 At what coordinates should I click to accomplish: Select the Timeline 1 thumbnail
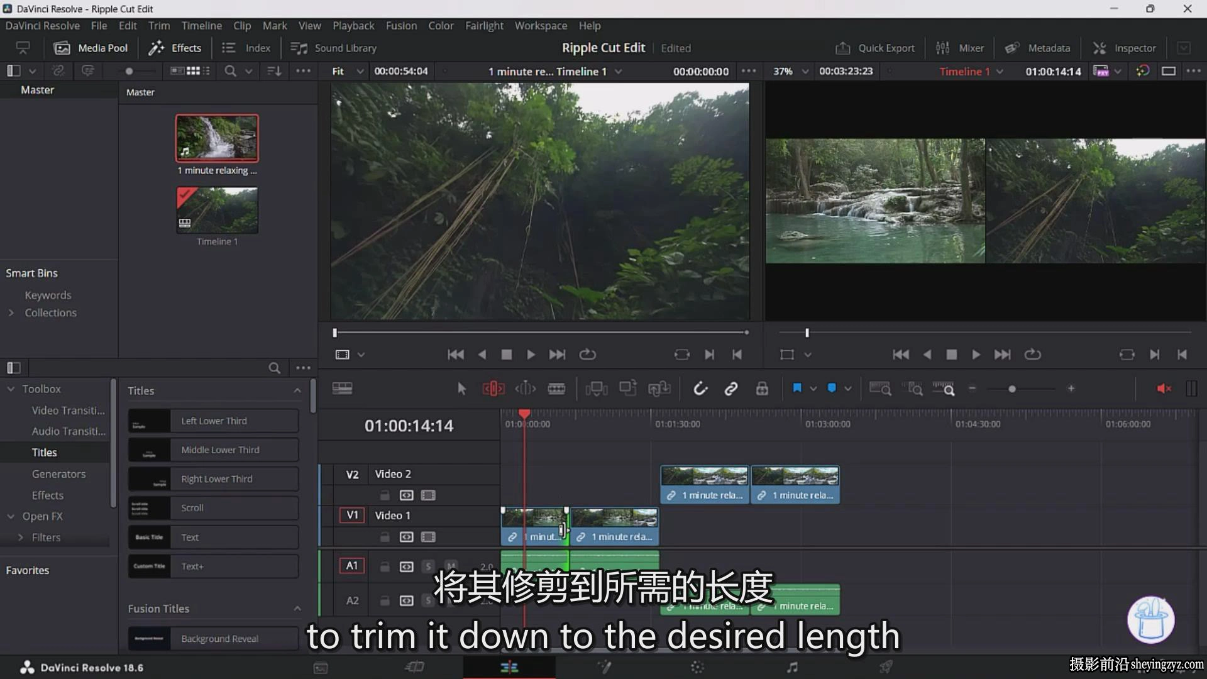(217, 210)
